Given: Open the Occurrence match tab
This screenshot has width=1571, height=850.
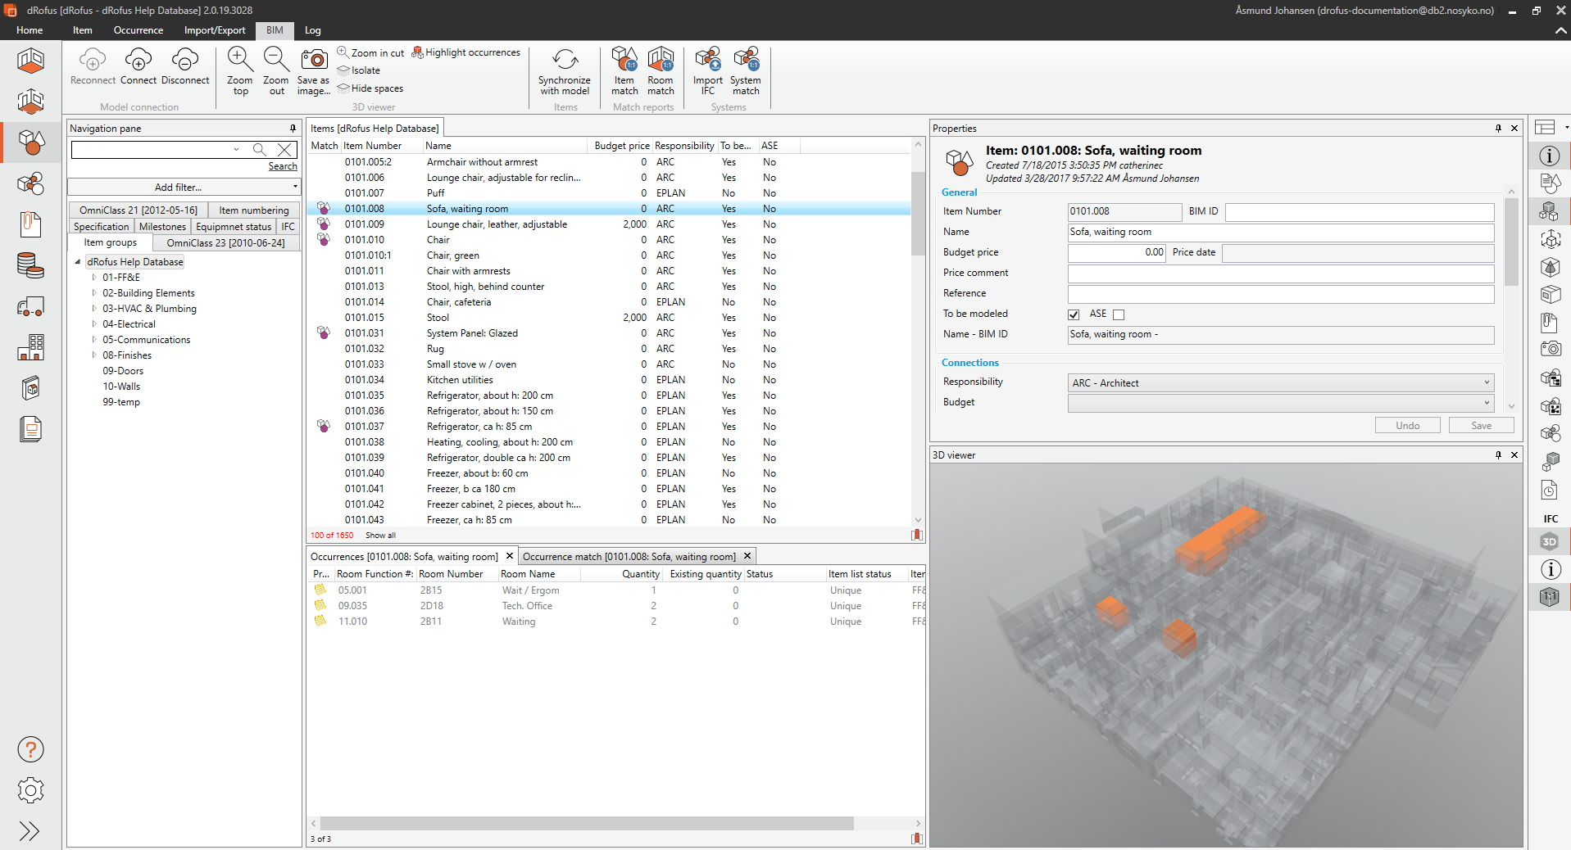Looking at the screenshot, I should click(629, 557).
